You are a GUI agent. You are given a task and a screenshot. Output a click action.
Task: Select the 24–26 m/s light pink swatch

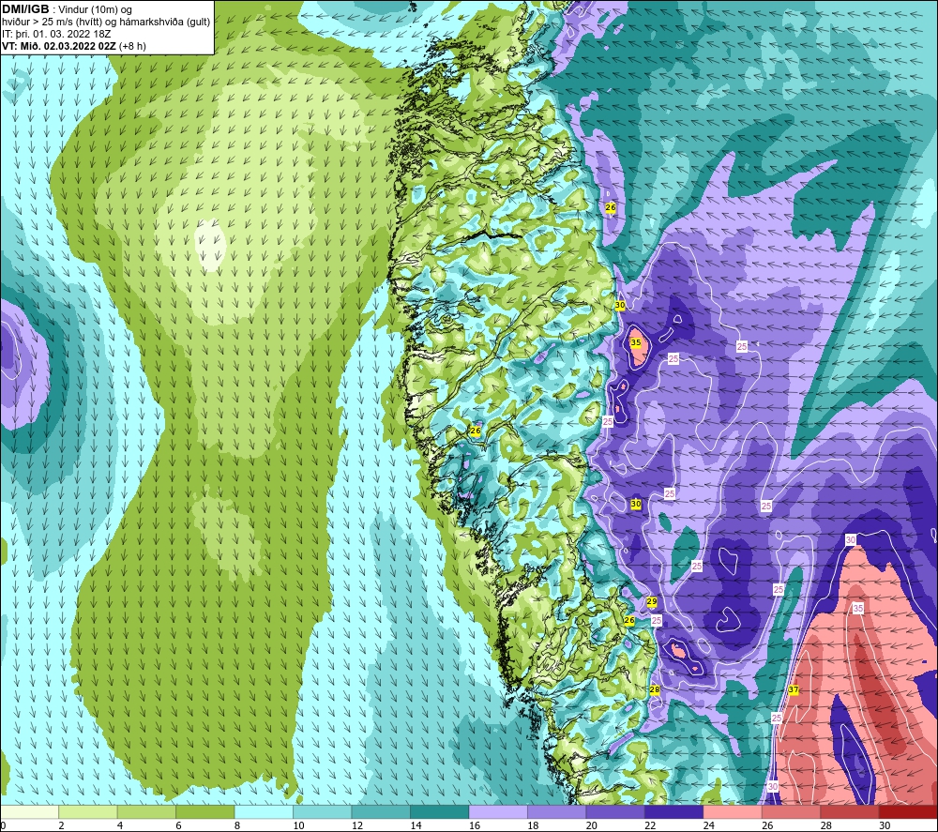(x=733, y=811)
